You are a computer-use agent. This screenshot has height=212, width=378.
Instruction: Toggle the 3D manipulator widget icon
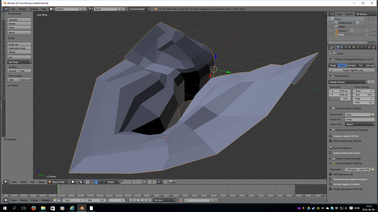click(92, 182)
